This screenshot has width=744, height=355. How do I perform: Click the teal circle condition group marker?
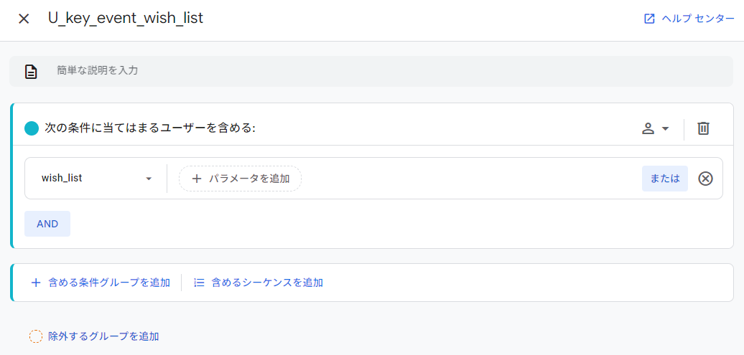[x=32, y=128]
